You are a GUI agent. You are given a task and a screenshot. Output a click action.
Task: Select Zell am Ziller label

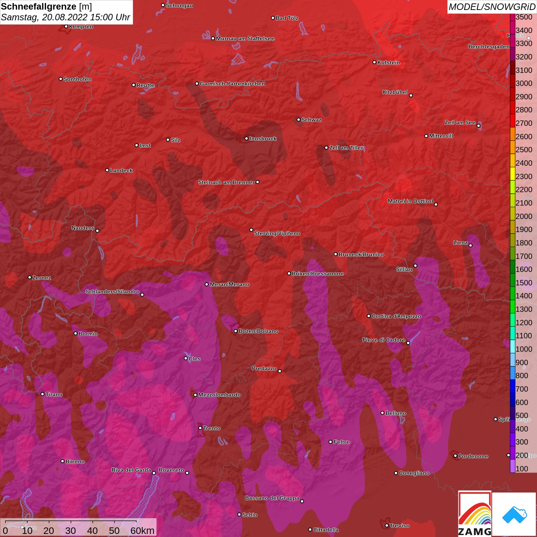coord(346,148)
